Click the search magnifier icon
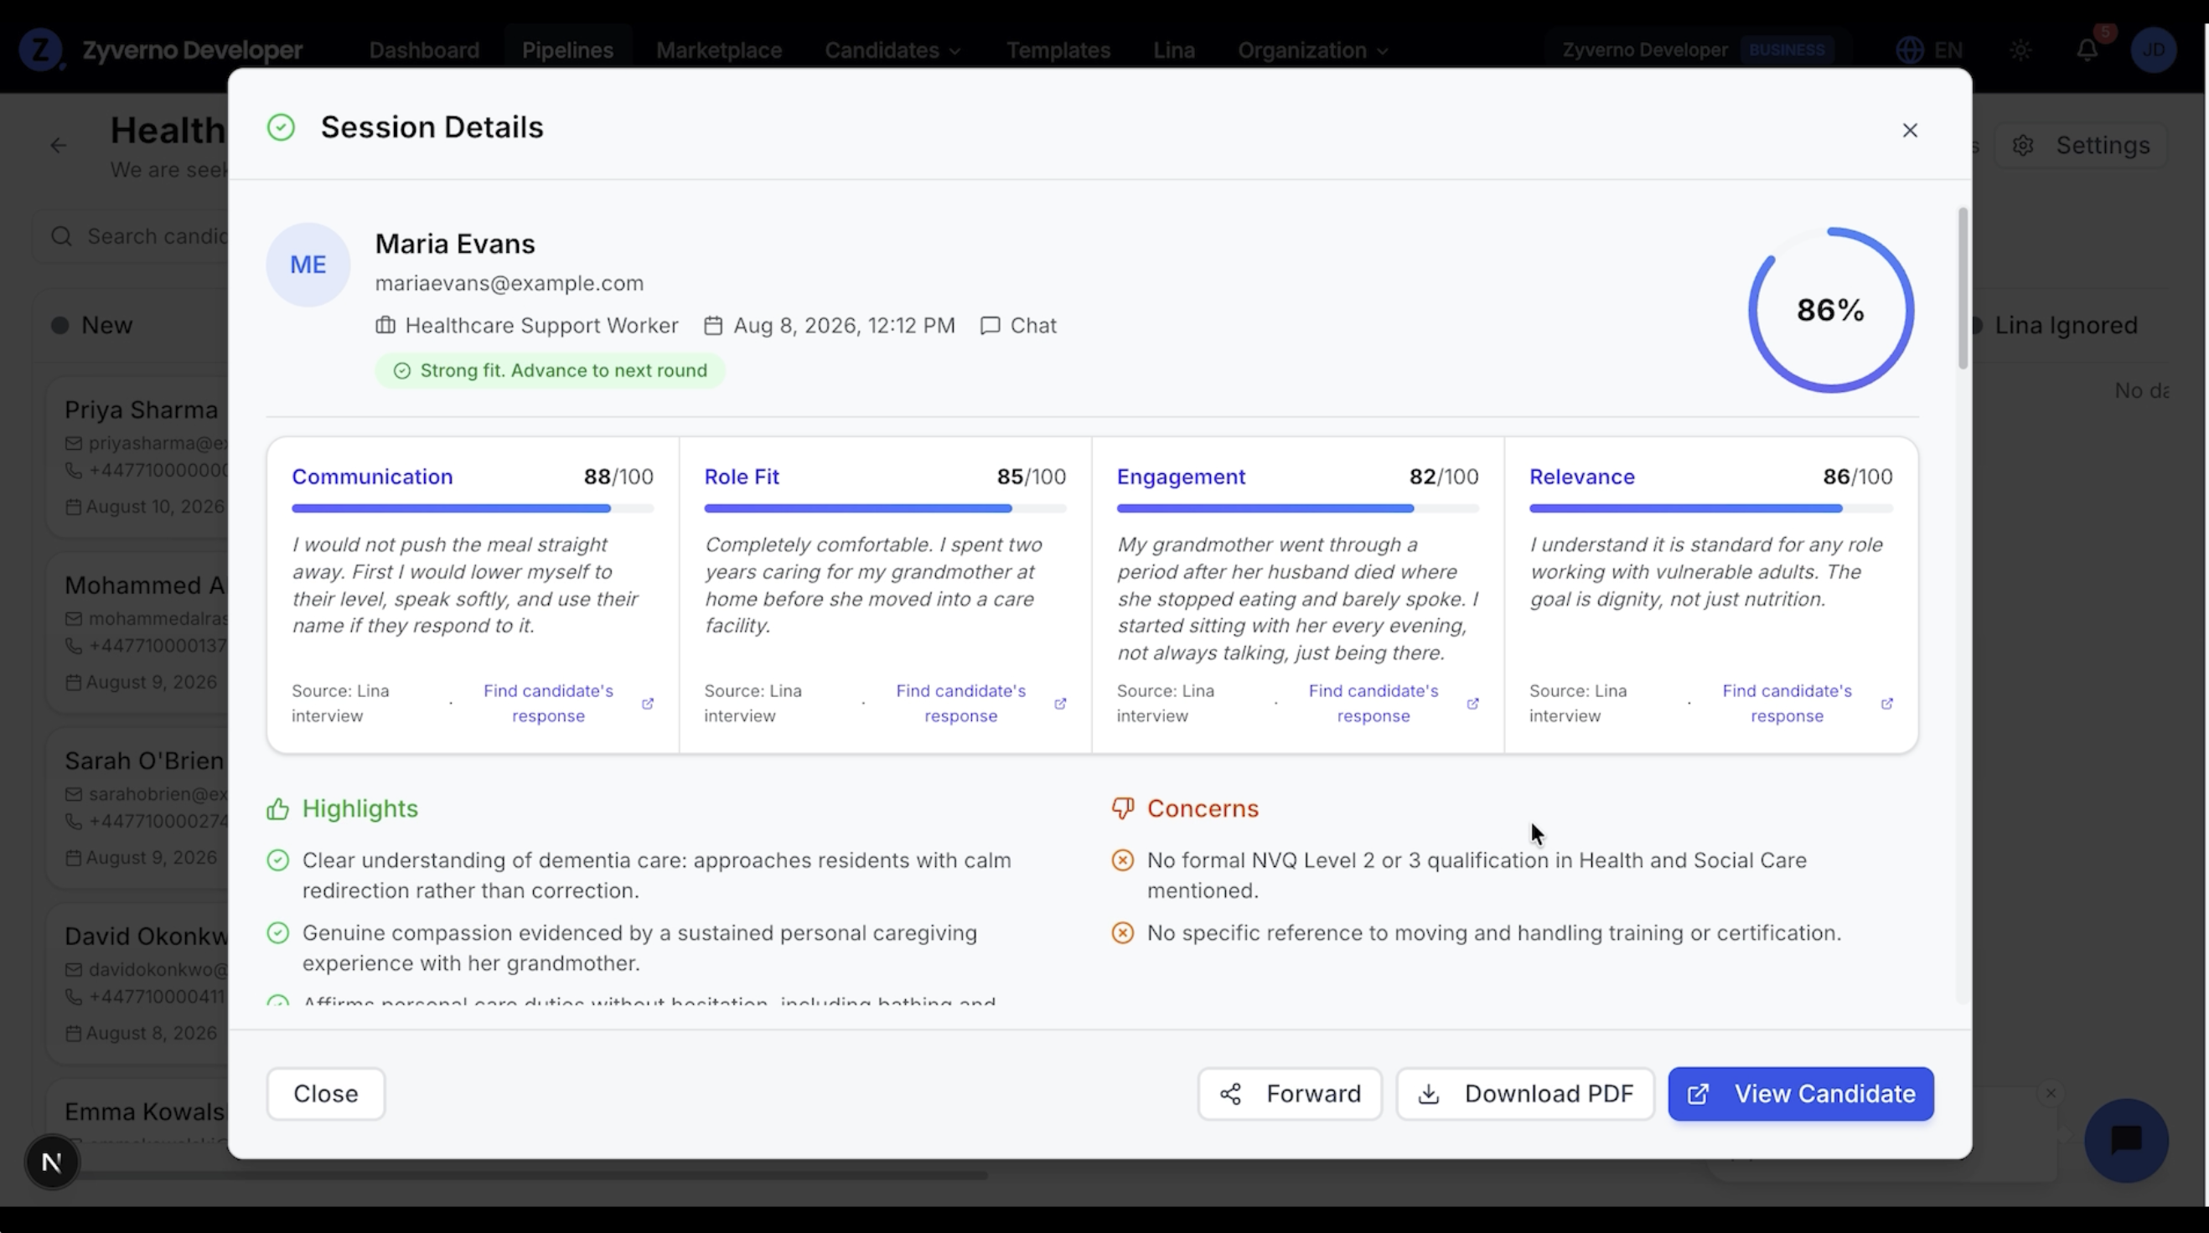The image size is (2209, 1233). [x=61, y=236]
